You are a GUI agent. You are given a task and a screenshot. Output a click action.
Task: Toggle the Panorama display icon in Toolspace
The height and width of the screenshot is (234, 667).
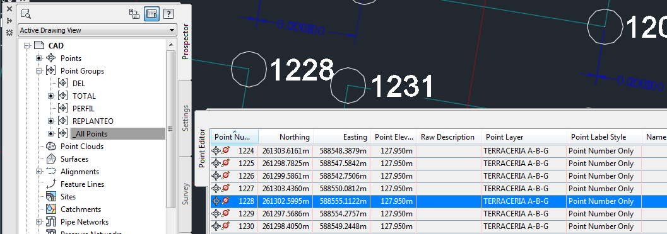click(x=151, y=14)
